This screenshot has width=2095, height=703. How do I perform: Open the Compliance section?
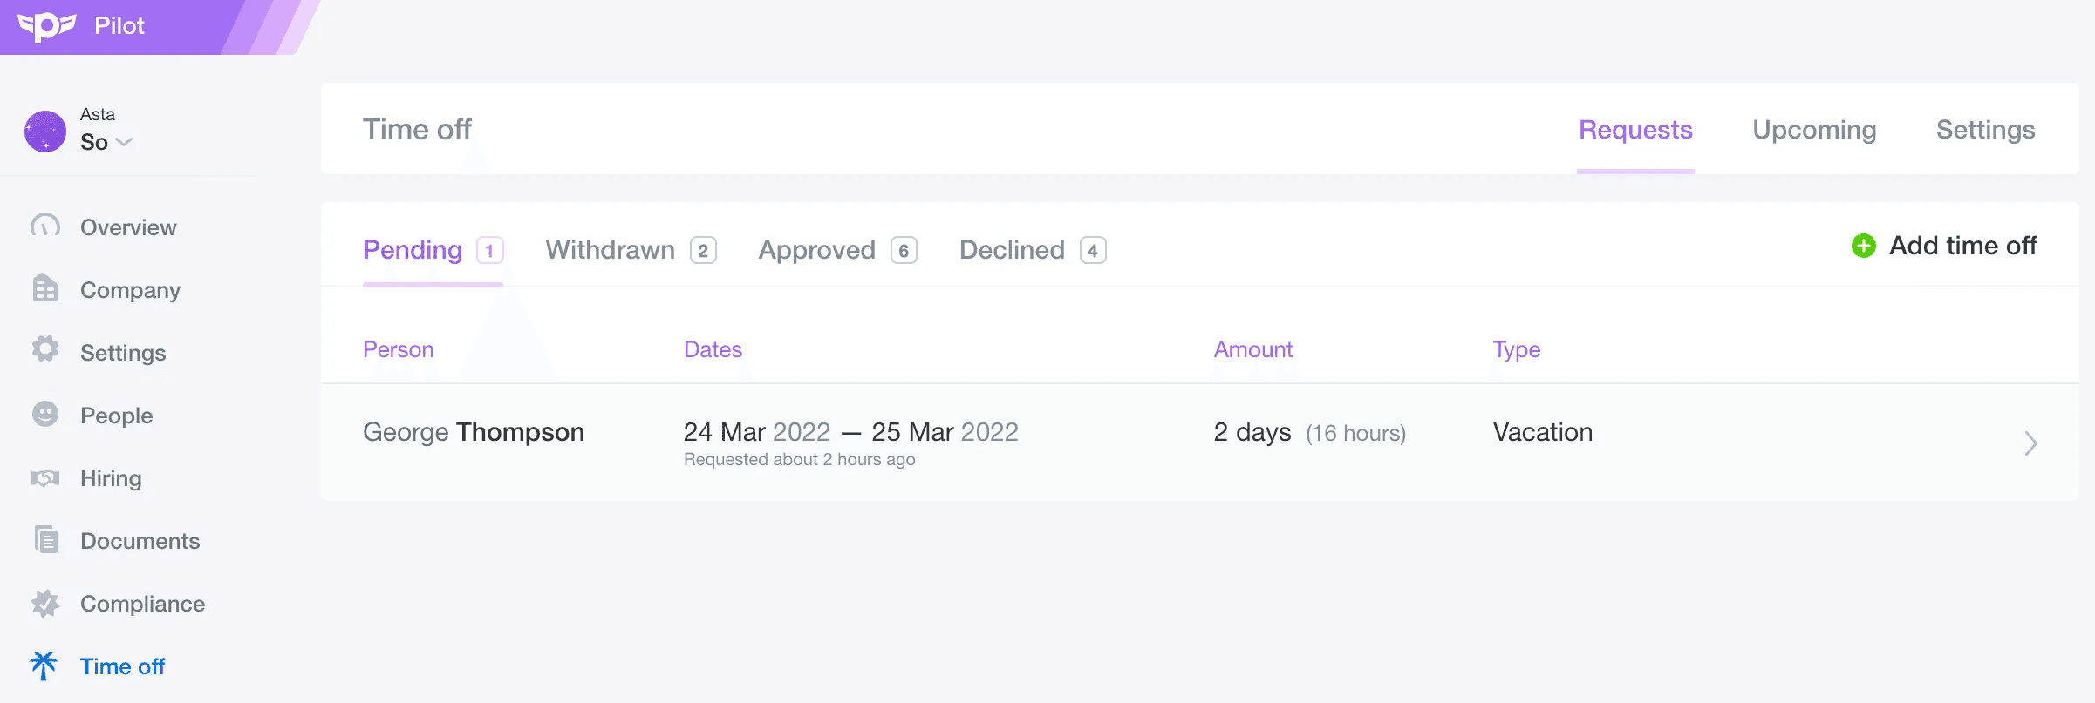[142, 604]
